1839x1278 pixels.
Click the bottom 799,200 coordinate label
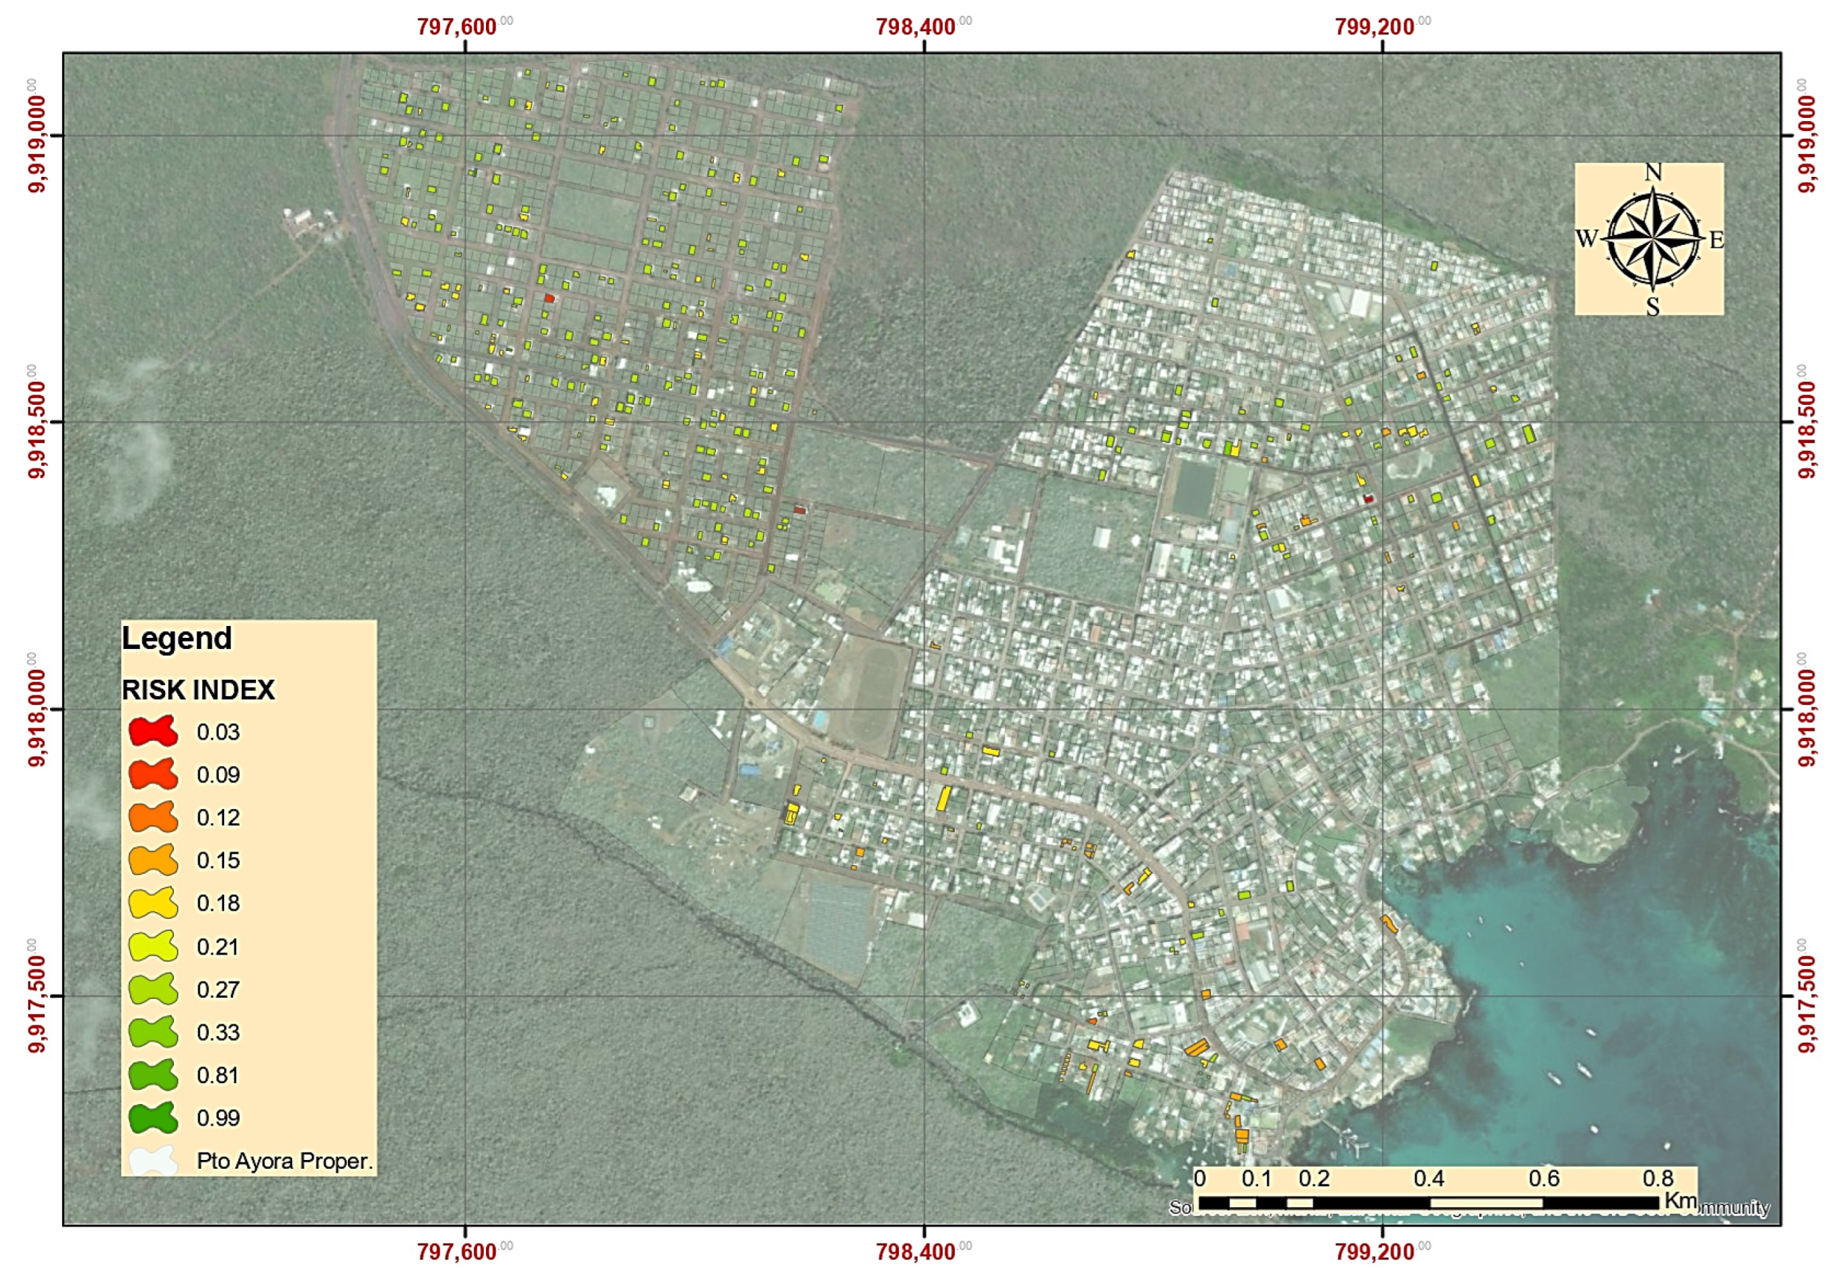pos(1374,1251)
